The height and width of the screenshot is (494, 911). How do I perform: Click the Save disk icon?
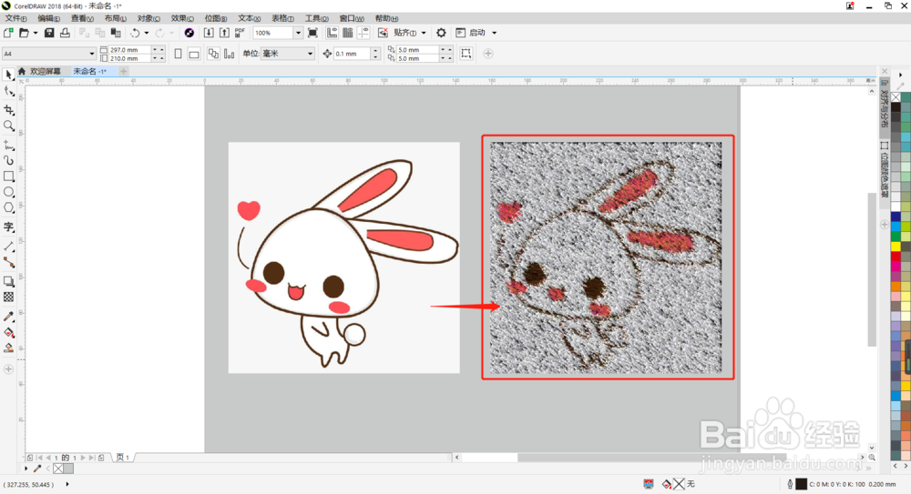50,33
